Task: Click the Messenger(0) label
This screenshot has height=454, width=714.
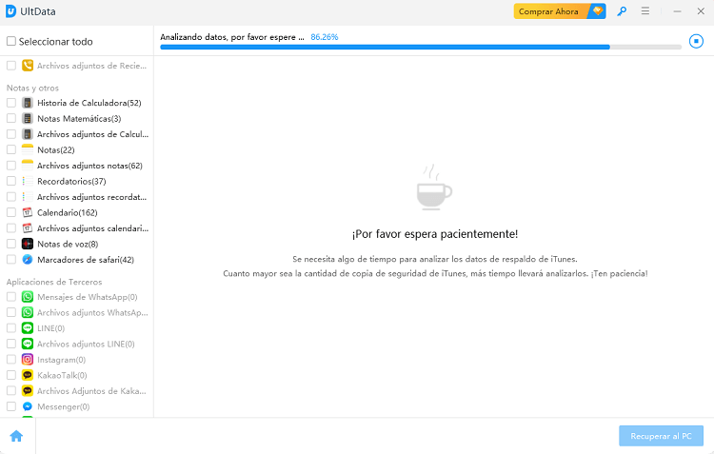Action: pos(63,406)
